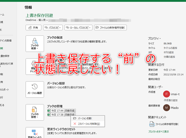Click the Excel icon beside 今日 17:44 entry
186x138 pixels.
(x=49, y=111)
